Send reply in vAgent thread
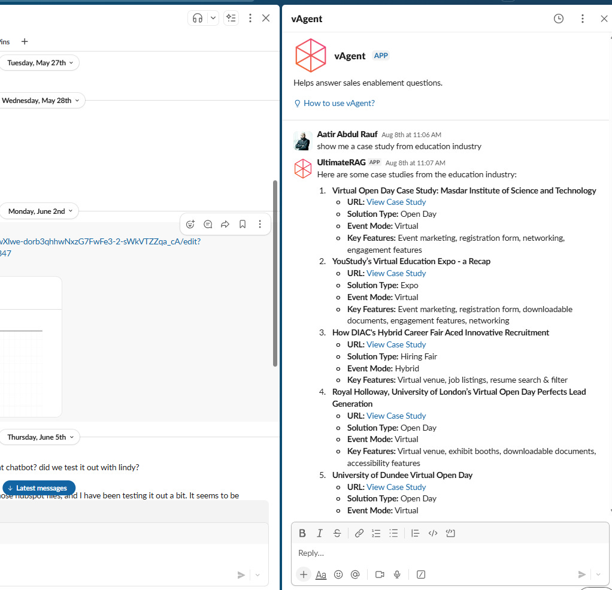Screen dimensions: 612x590 point(581,574)
